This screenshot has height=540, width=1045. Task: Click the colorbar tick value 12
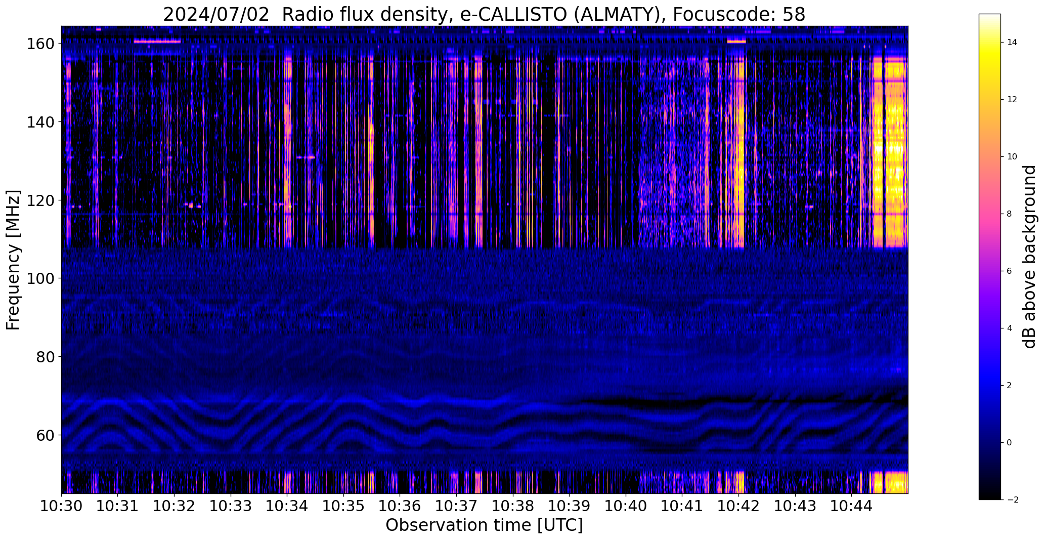(1012, 100)
